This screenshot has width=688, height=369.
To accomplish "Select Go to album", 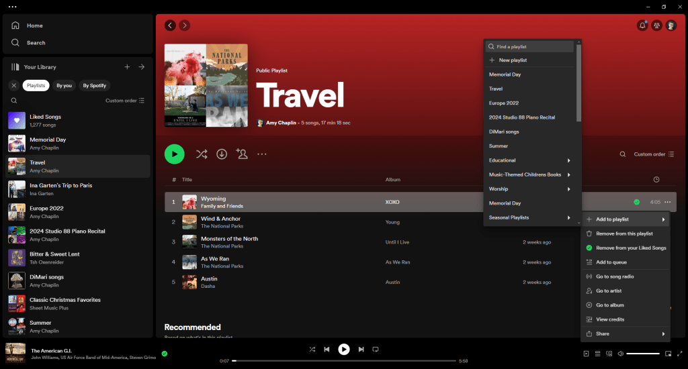I will coord(626,305).
